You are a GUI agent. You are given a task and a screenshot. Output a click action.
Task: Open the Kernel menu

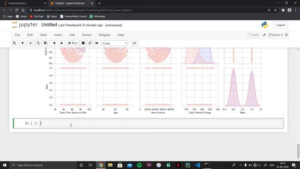[x=87, y=35]
